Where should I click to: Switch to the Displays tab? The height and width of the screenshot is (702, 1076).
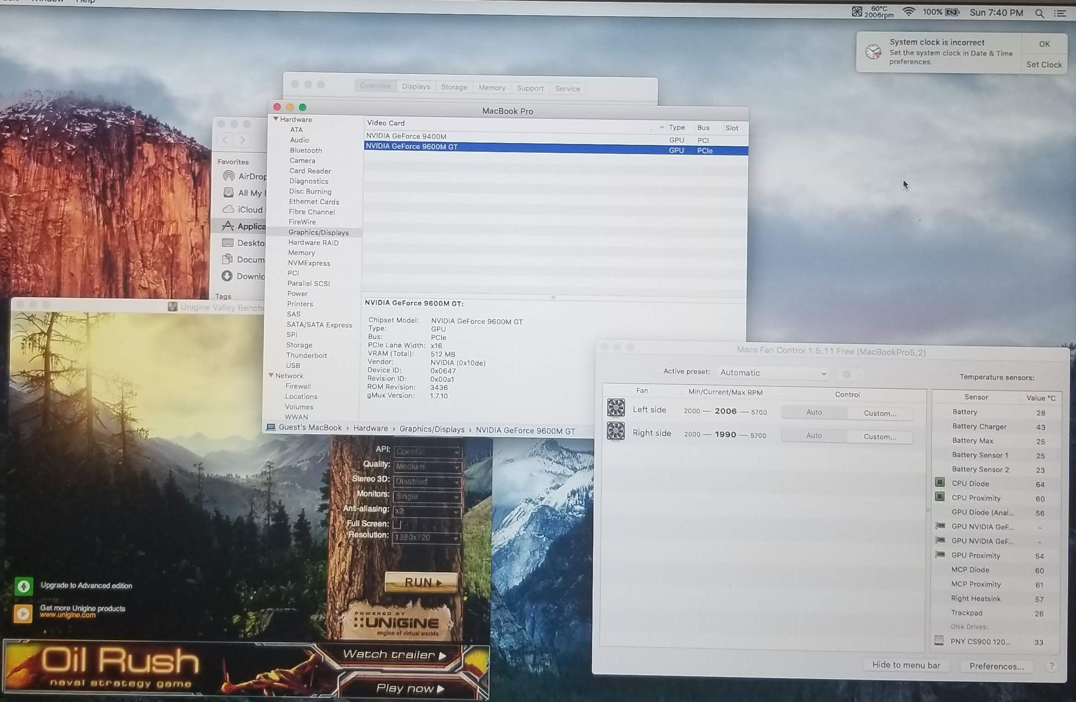pos(415,86)
